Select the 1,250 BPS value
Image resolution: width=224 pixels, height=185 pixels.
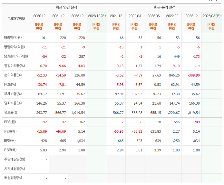tap(175, 141)
